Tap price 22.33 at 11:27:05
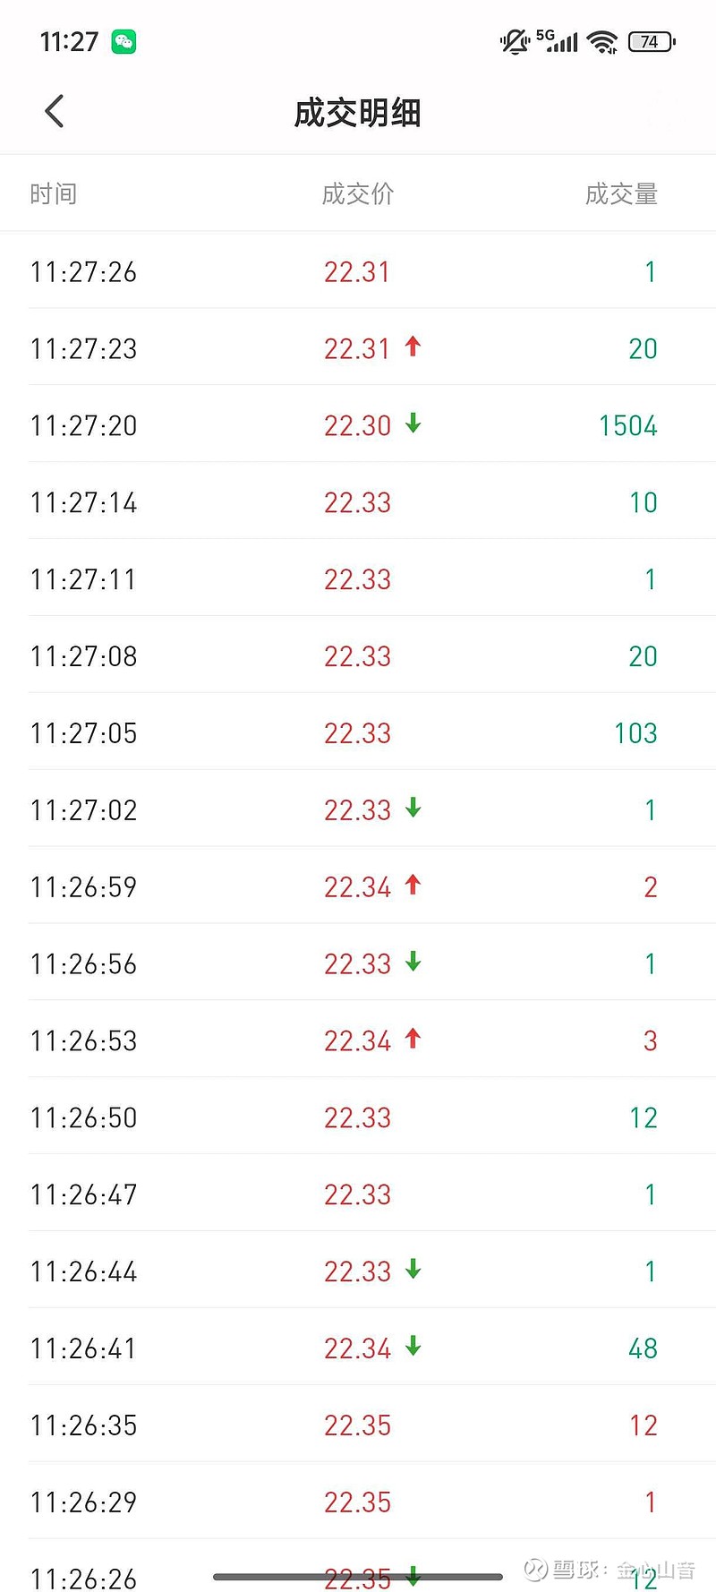 (x=357, y=733)
